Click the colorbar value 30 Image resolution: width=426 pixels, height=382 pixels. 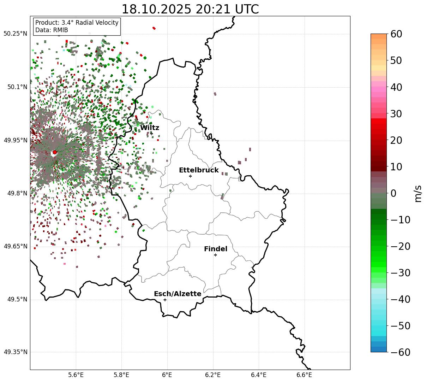396,114
